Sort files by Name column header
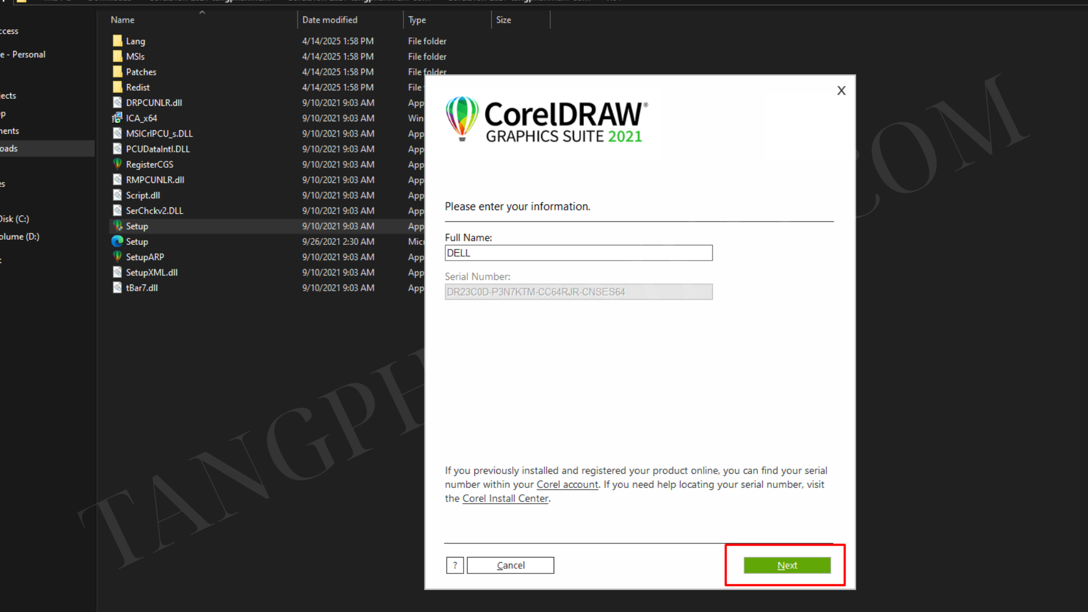This screenshot has height=612, width=1088. click(x=122, y=20)
